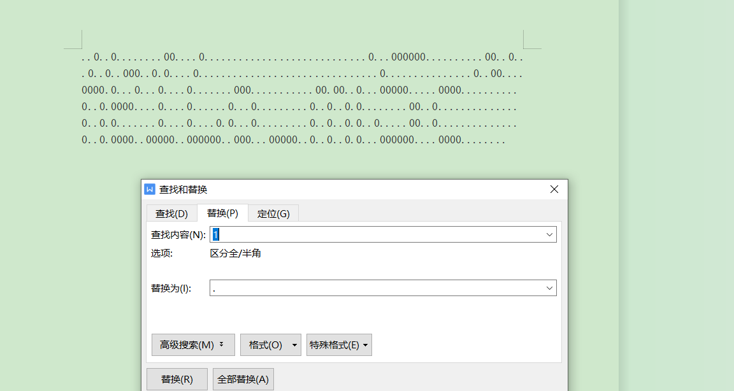
Task: Open the 定位(G) tab
Action: pyautogui.click(x=273, y=213)
